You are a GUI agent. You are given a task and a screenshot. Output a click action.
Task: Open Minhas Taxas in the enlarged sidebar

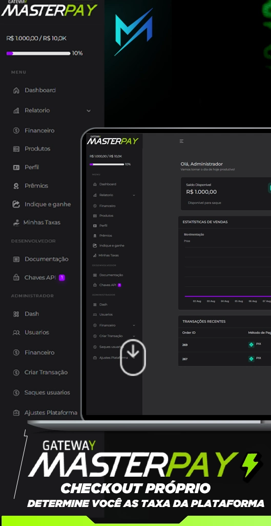(x=37, y=223)
